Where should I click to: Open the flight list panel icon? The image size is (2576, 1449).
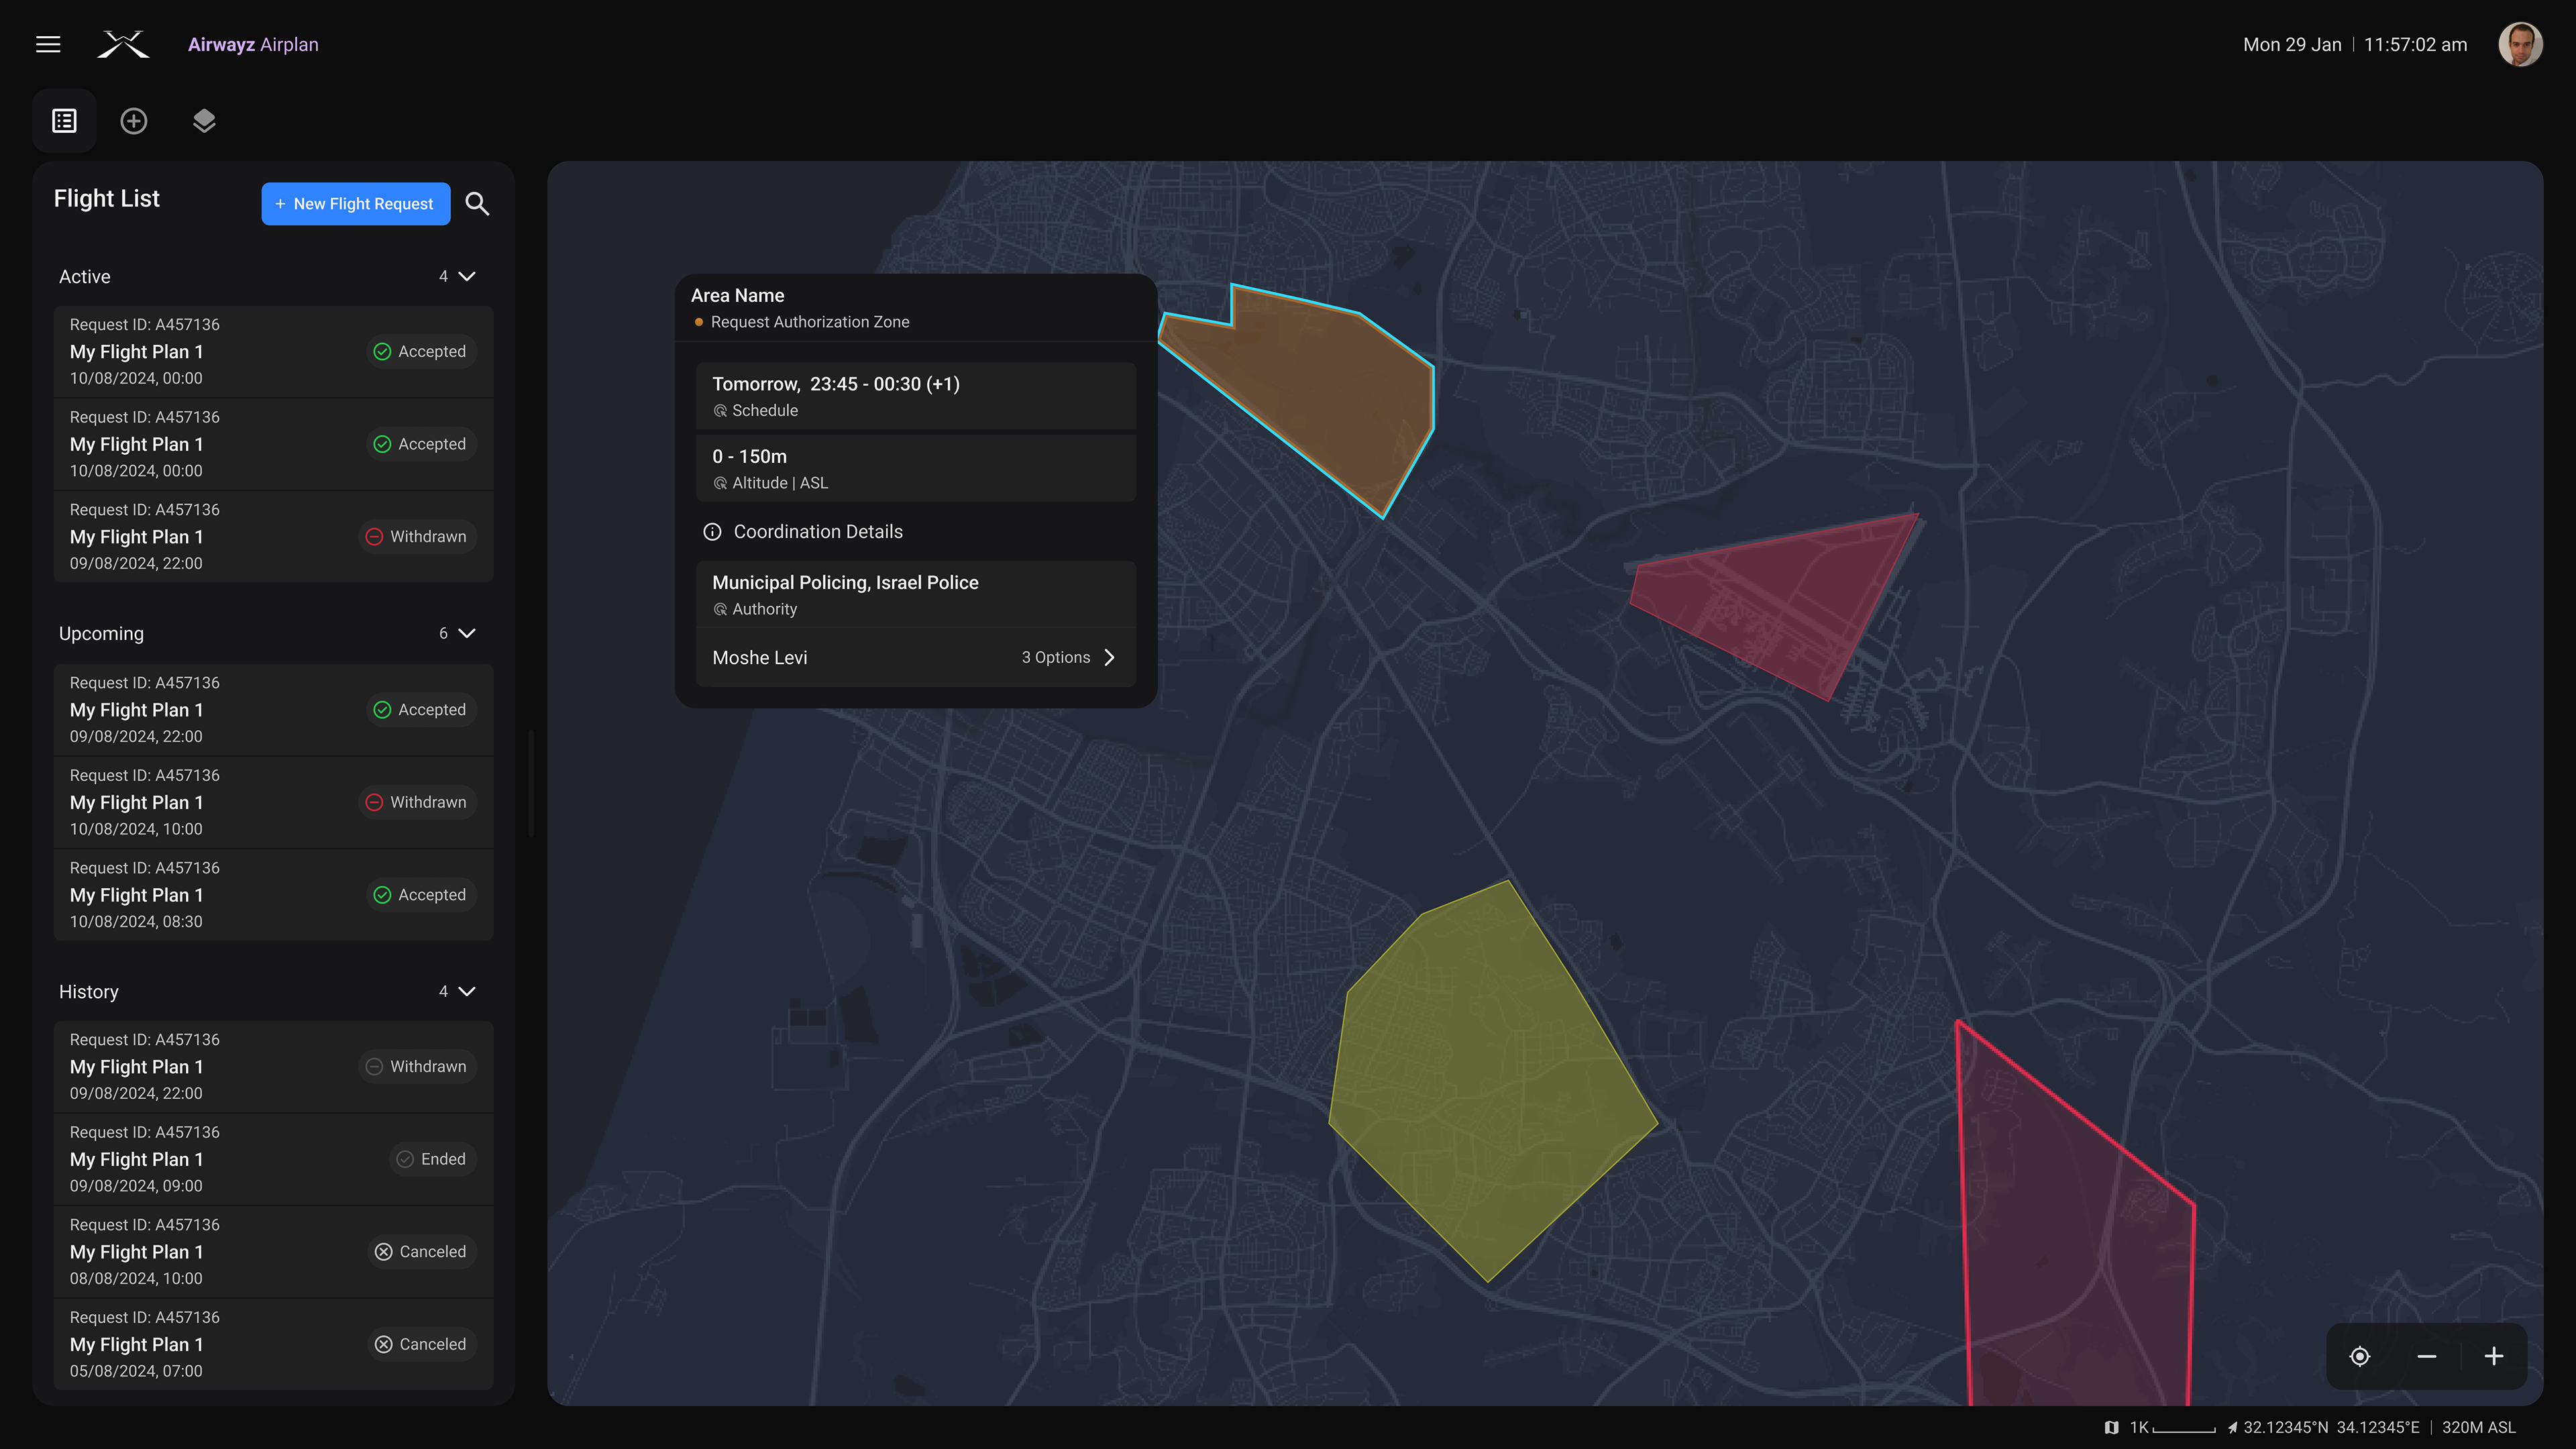click(x=64, y=121)
